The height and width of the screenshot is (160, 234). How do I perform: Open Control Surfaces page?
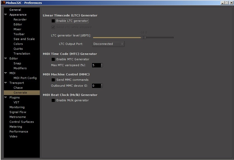(x=22, y=122)
